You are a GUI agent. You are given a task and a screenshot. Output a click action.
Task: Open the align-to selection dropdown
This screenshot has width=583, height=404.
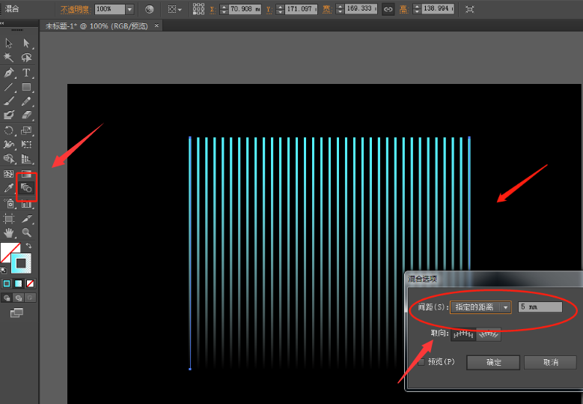[x=175, y=9]
